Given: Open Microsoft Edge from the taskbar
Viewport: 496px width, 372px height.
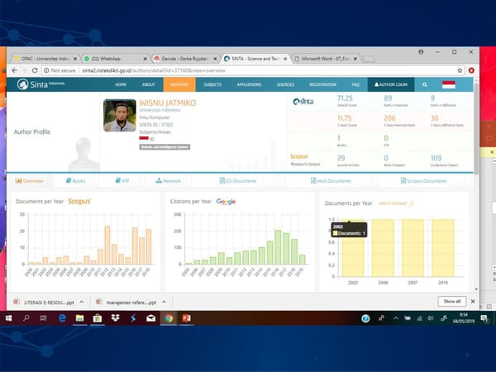Looking at the screenshot, I should (x=61, y=317).
